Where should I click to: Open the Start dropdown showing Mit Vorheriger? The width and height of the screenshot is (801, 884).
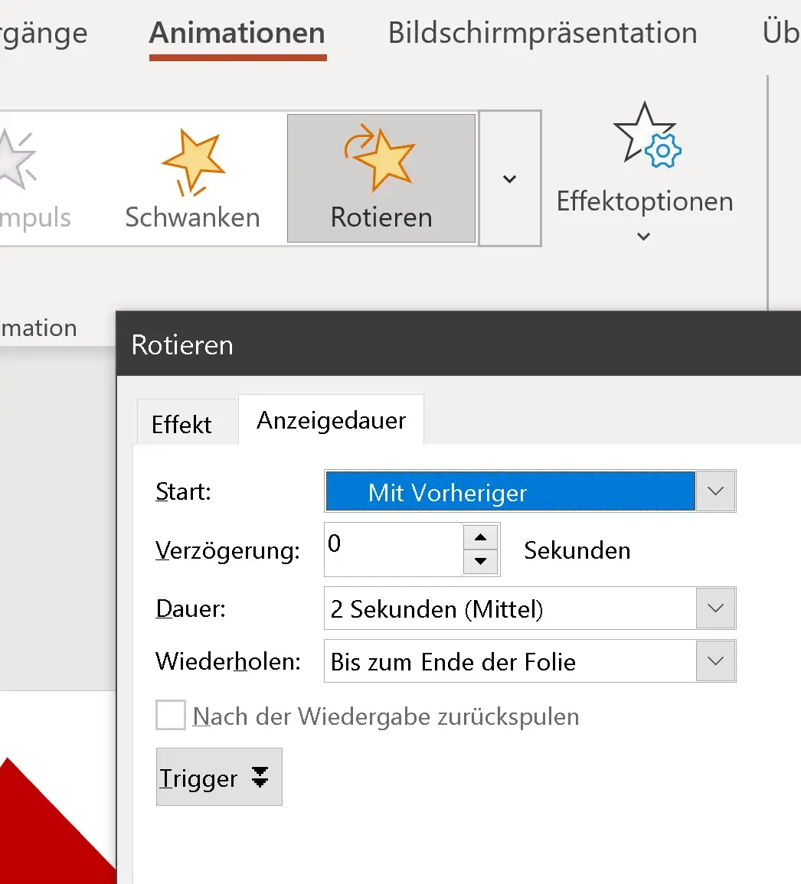pos(715,491)
